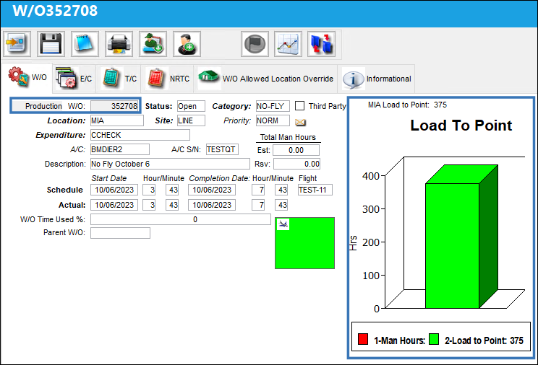This screenshot has height=365, width=538.
Task: Open the T/C tab
Action: [x=119, y=79]
